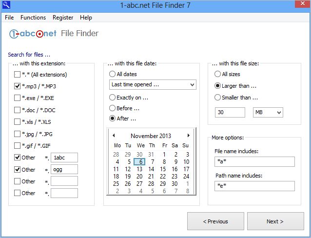Open the Last time opened dropdown
Image resolution: width=311 pixels, height=238 pixels.
click(x=153, y=85)
